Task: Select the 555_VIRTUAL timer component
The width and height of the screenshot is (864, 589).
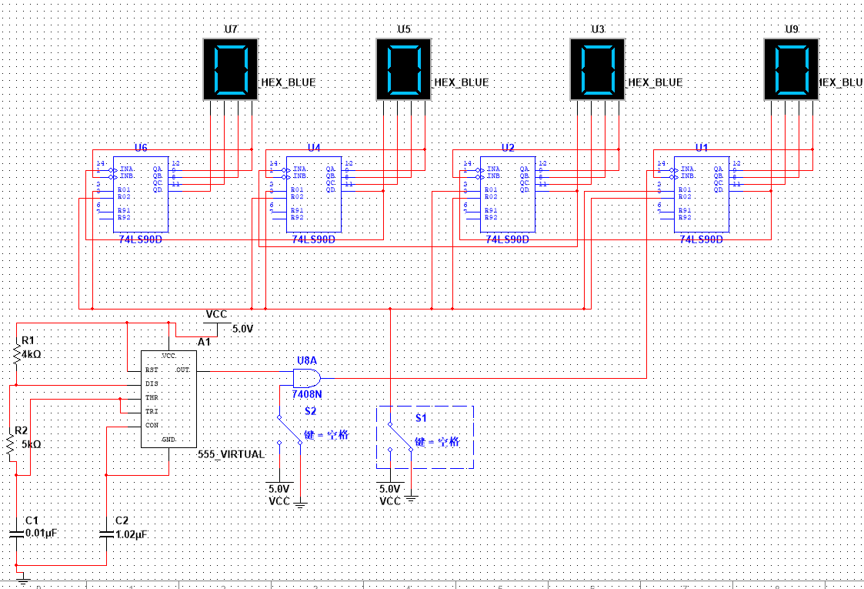Action: click(x=168, y=400)
